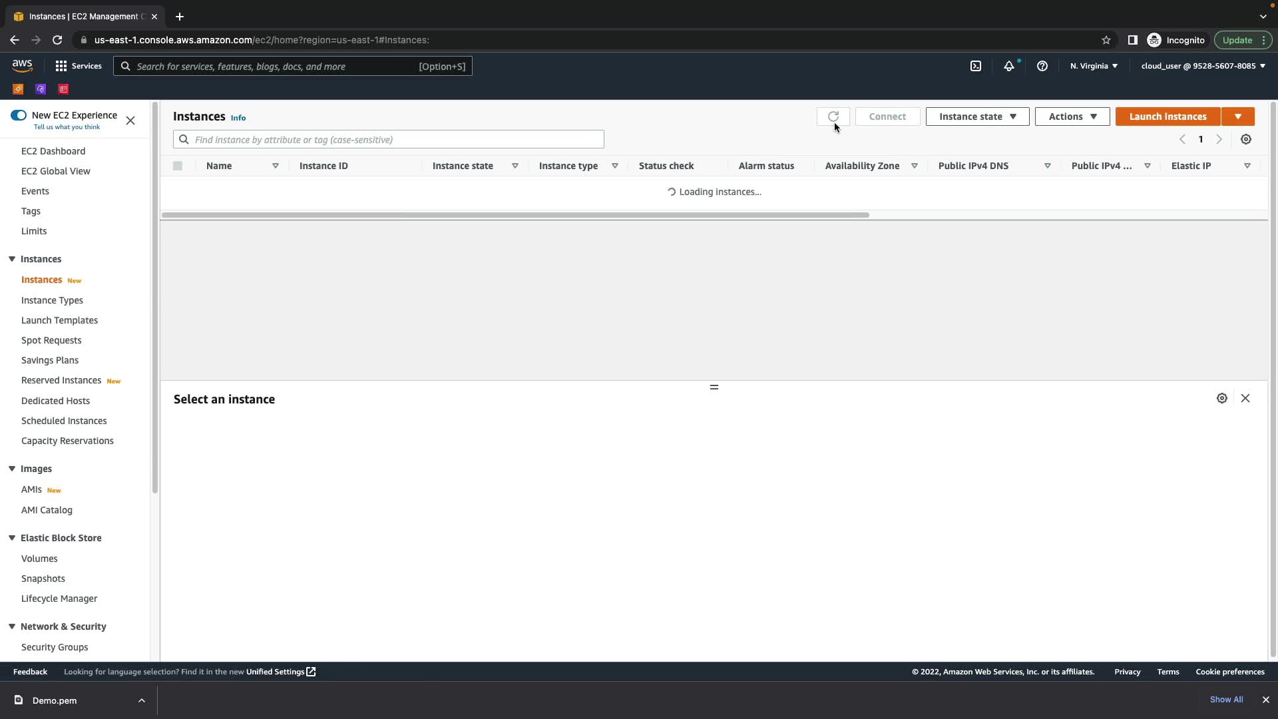Expand the N. Virginia region selector
1278x719 pixels.
tap(1094, 66)
